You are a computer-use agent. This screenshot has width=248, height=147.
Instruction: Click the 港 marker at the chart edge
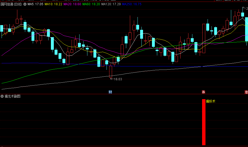point(246,92)
